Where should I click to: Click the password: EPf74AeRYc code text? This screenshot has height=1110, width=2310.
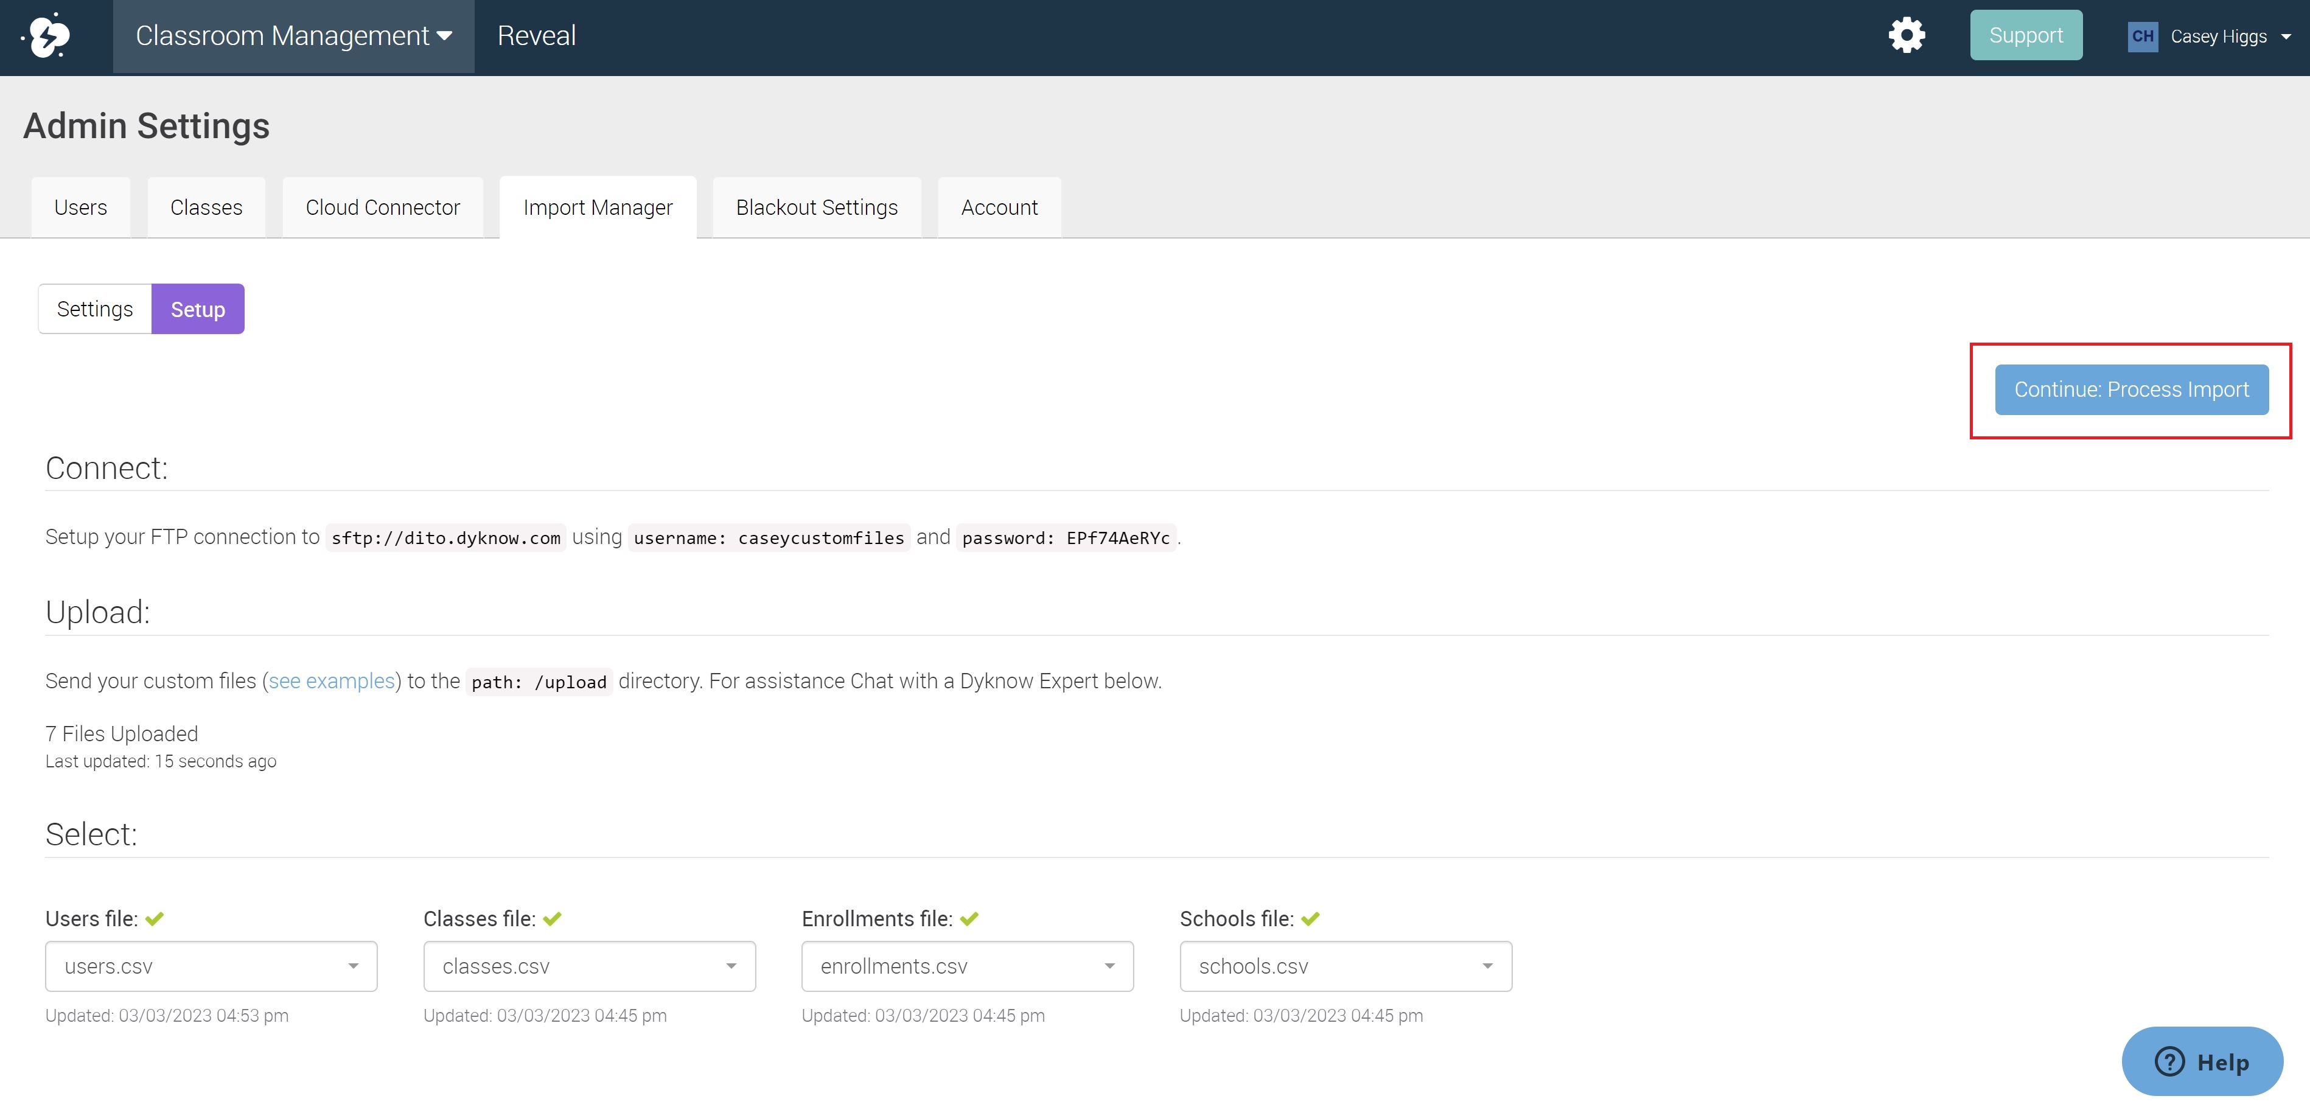coord(1066,538)
